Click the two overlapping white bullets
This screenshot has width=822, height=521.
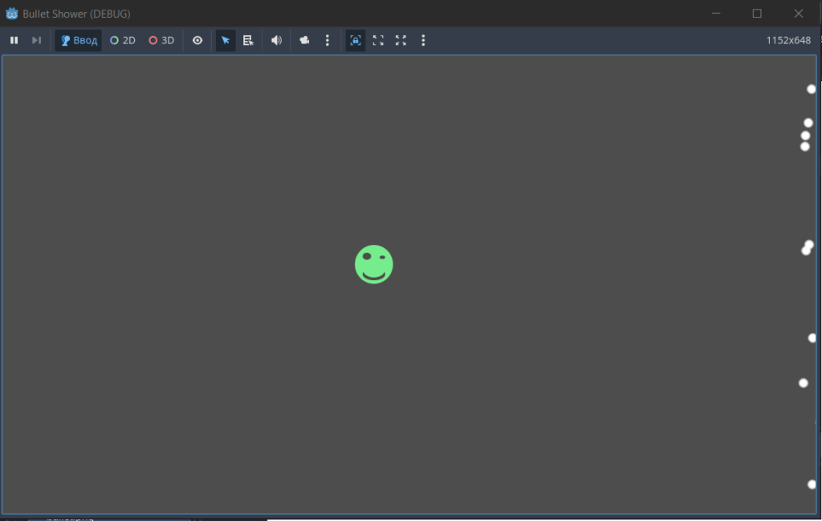point(808,248)
